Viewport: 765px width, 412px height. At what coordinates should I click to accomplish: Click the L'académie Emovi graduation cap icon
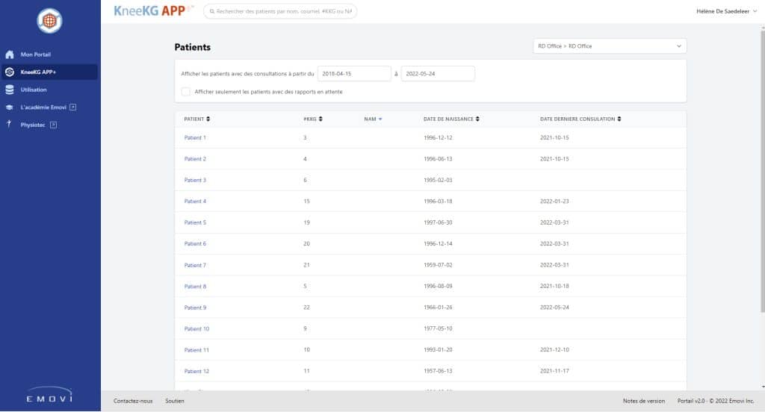[10, 107]
